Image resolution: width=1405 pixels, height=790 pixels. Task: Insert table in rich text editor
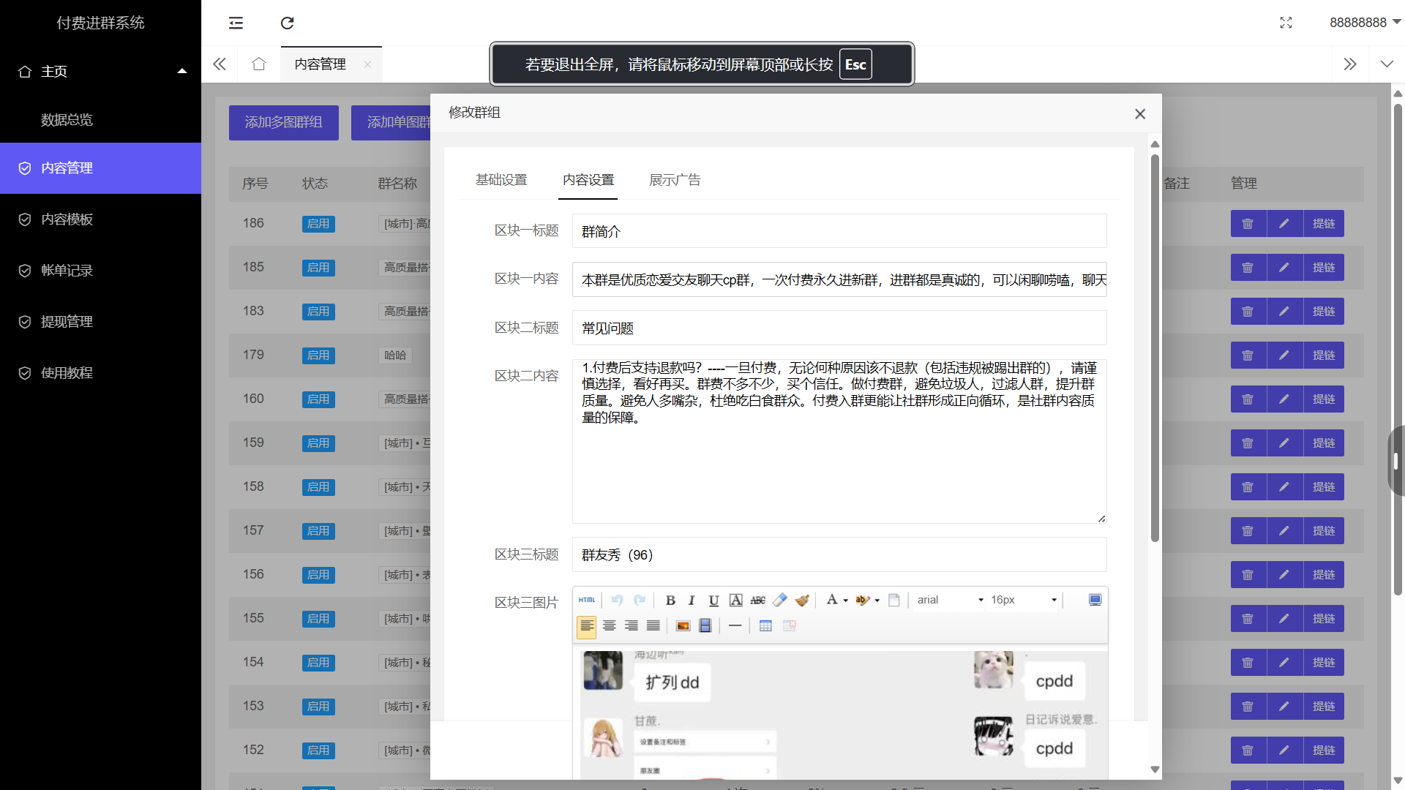765,626
